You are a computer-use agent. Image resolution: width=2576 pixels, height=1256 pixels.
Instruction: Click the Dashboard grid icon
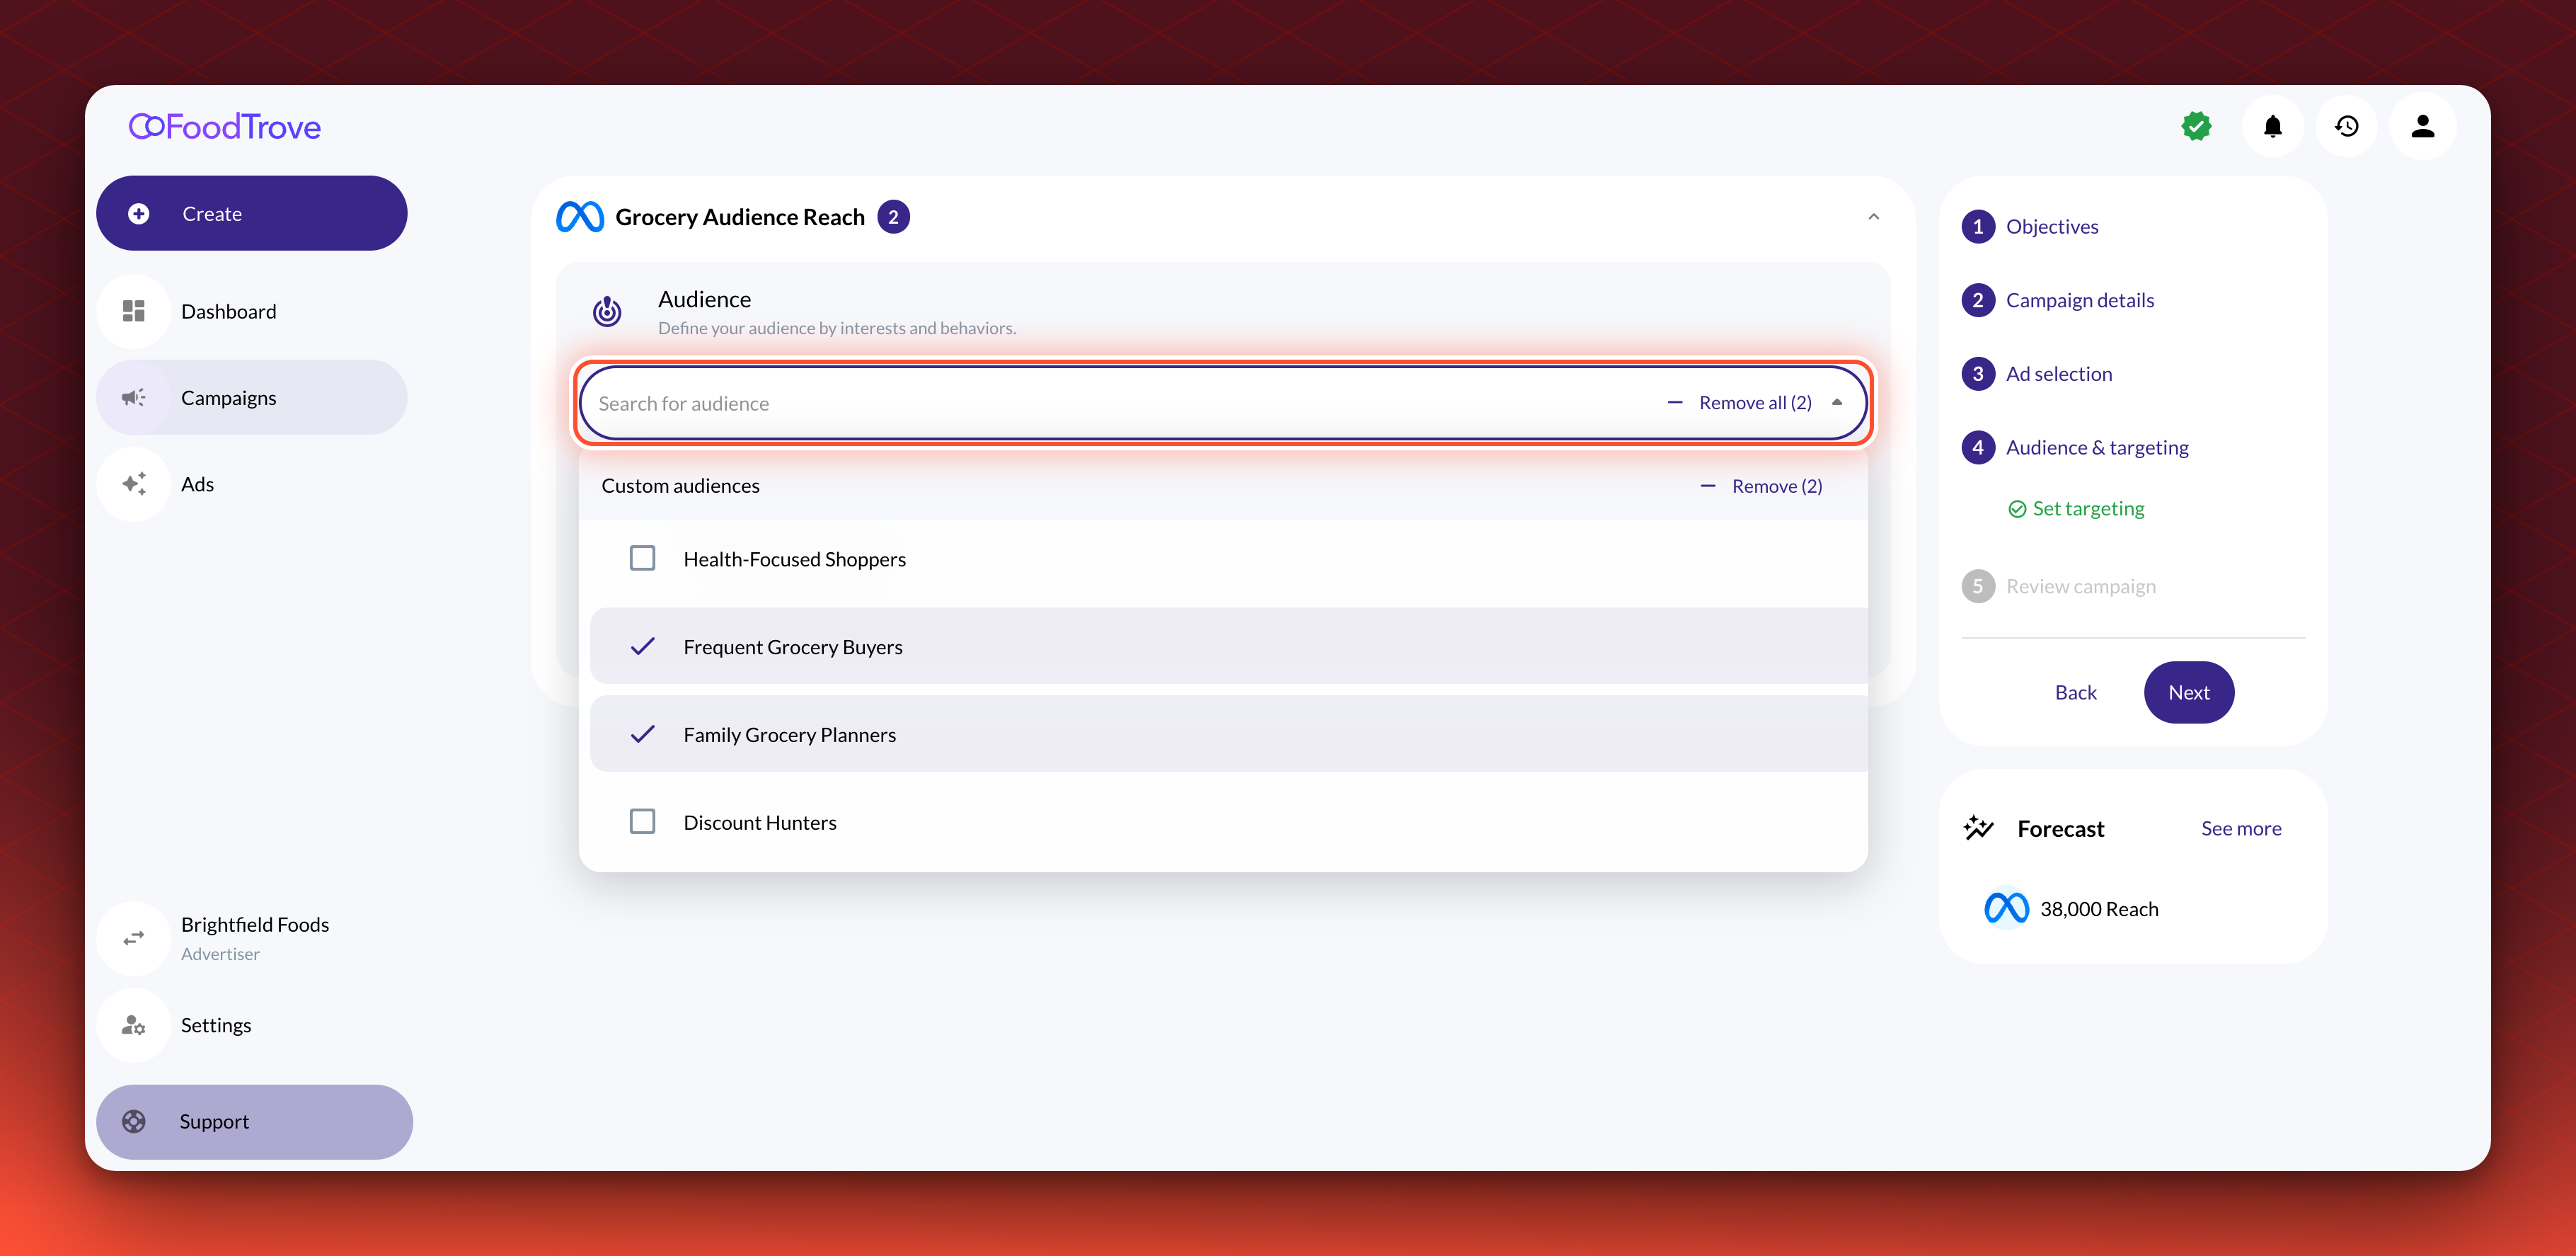(x=134, y=312)
